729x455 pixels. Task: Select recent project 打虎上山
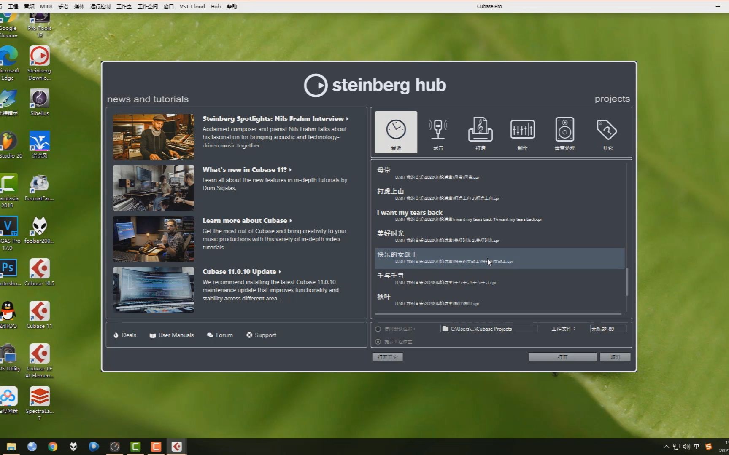pyautogui.click(x=499, y=194)
